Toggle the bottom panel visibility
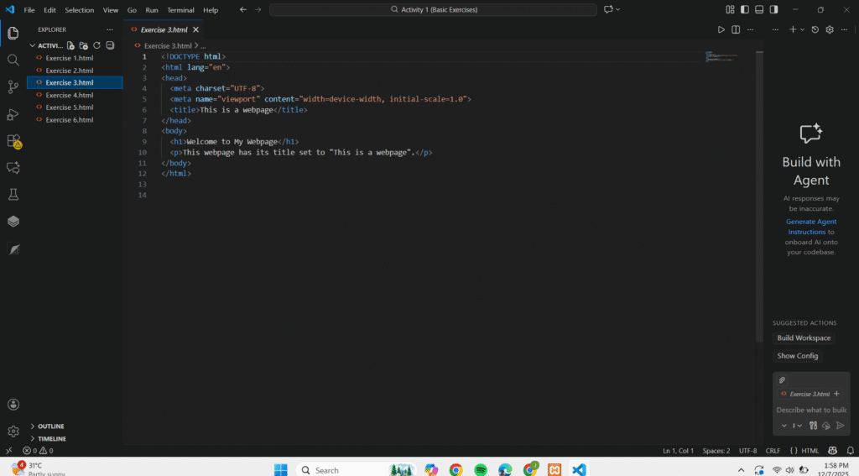The height and width of the screenshot is (476, 859). [758, 10]
